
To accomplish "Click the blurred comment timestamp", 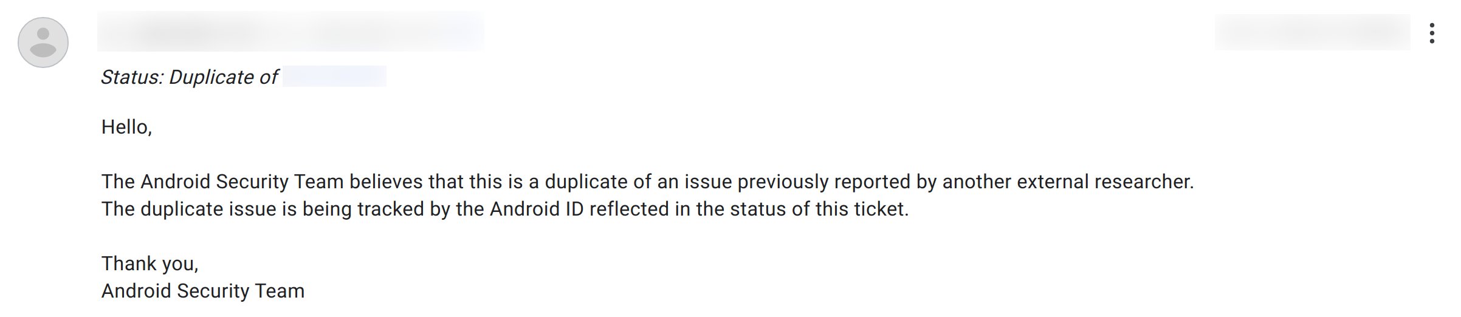I will (x=1312, y=32).
